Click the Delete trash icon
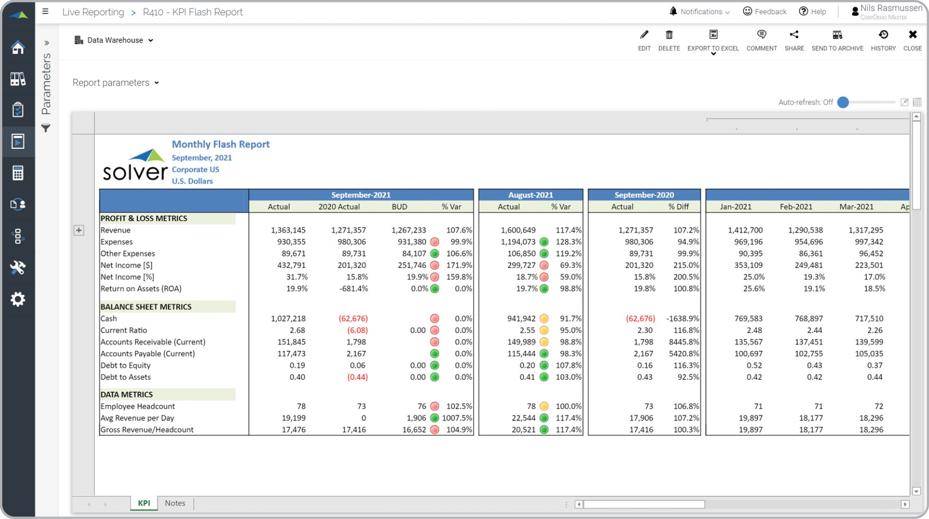This screenshot has width=929, height=519. tap(669, 35)
